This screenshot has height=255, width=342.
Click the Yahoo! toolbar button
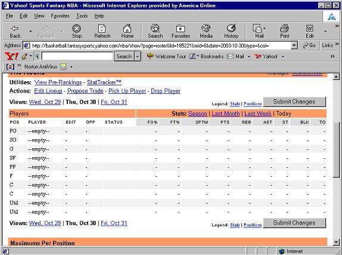(266, 56)
